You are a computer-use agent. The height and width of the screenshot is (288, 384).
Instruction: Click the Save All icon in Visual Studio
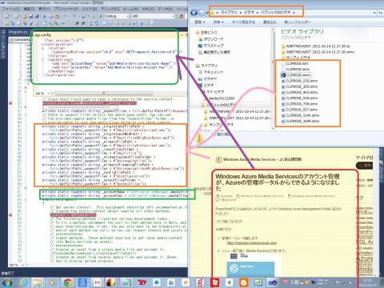(36, 16)
